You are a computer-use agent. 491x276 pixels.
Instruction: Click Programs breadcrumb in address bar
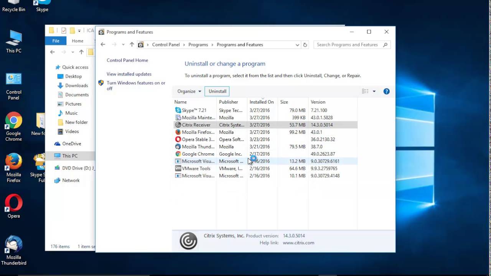pos(198,45)
